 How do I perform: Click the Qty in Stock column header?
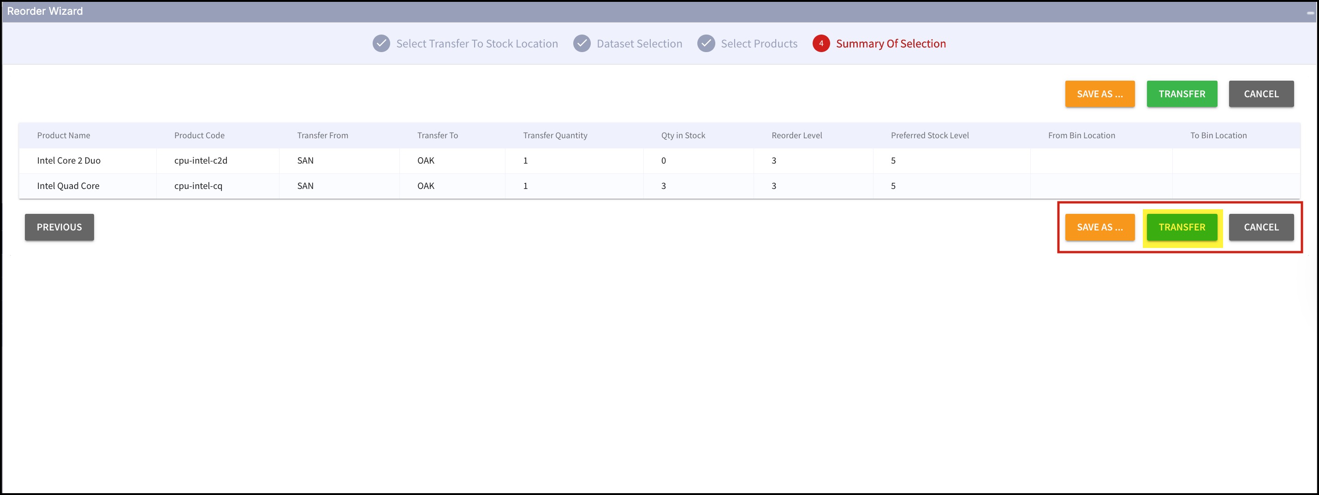click(683, 135)
